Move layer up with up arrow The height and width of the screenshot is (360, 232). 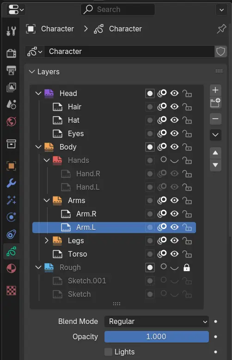coord(215,153)
